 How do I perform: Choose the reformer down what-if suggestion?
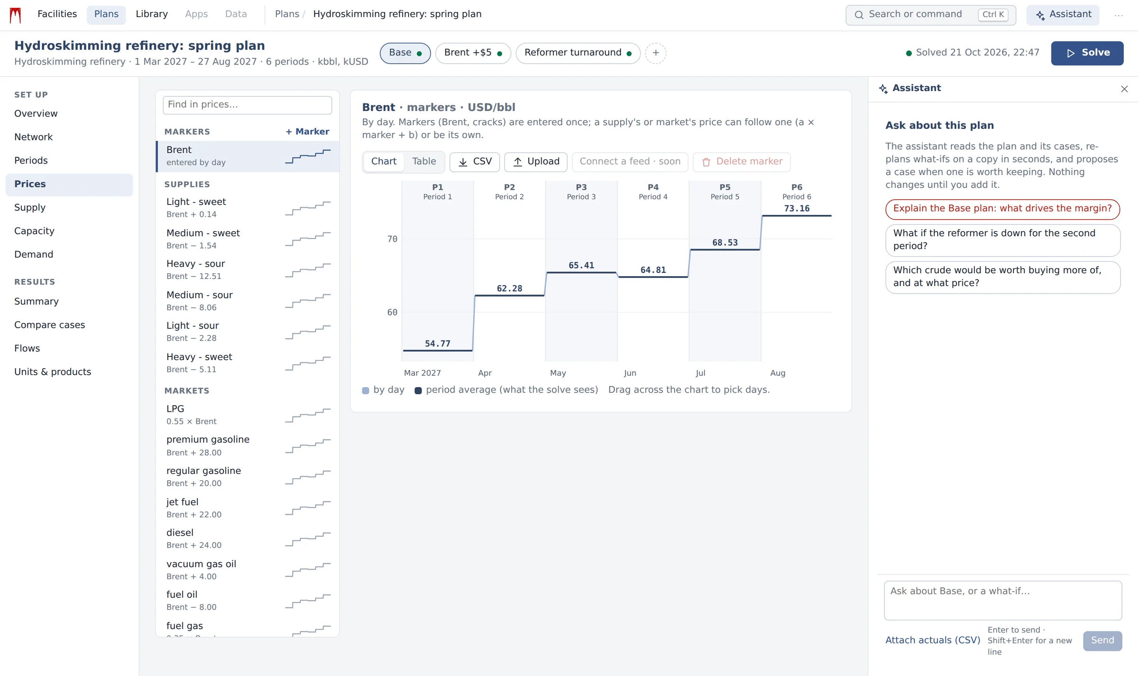tap(1003, 240)
